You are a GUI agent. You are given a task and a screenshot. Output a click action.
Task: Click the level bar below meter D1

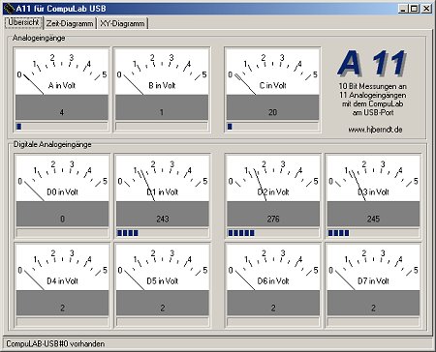163,233
